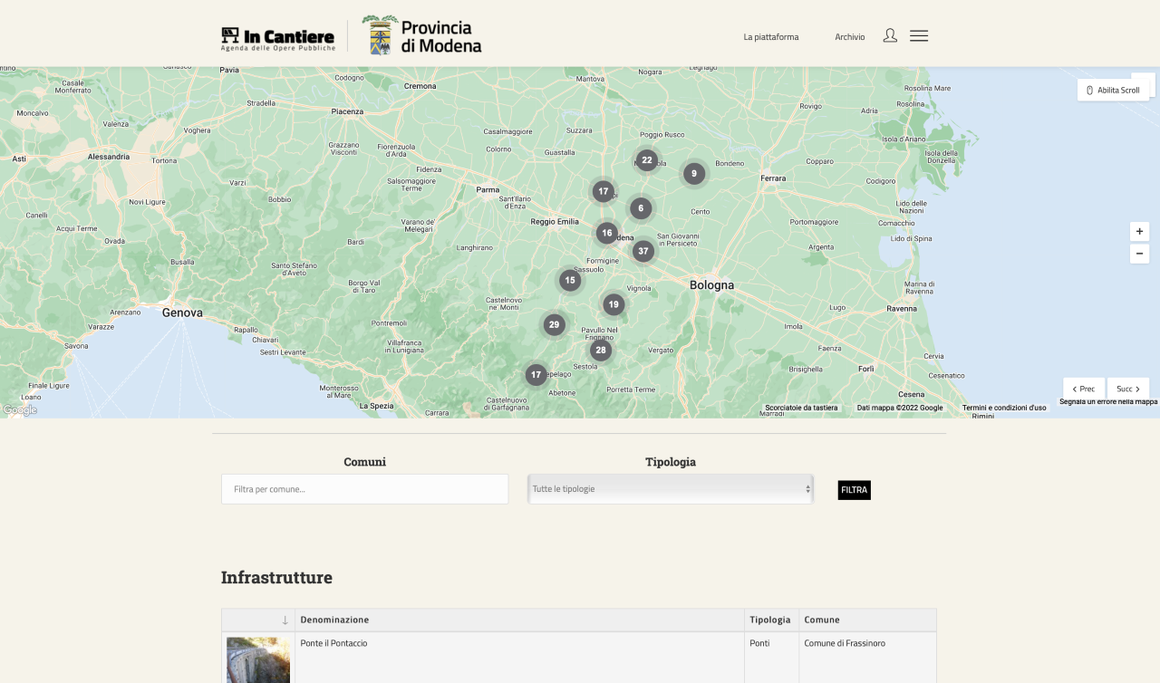This screenshot has height=683, width=1160.
Task: Open map cluster marker 16
Action: 607,233
